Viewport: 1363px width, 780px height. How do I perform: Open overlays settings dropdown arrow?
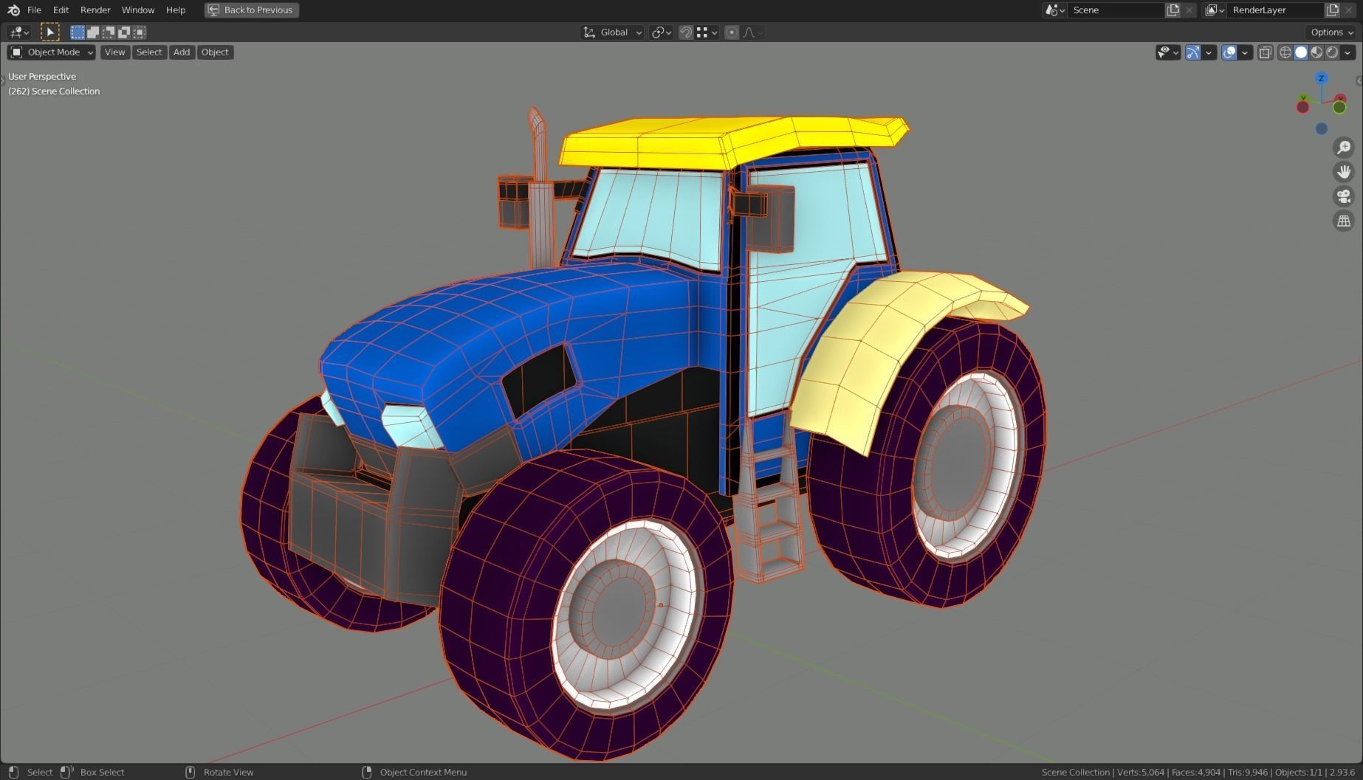(1245, 52)
